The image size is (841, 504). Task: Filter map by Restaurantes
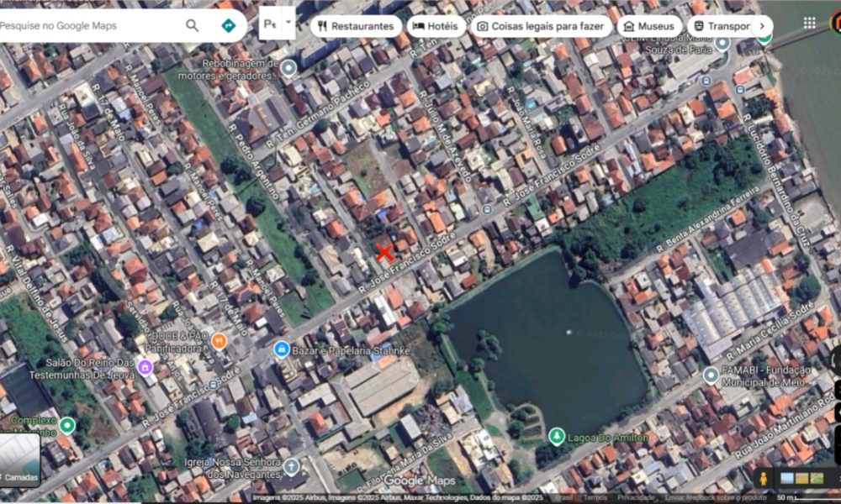click(355, 26)
